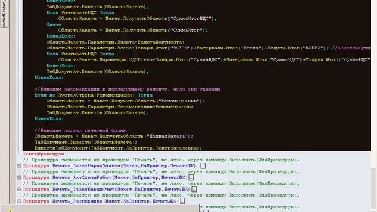This screenshot has height=212, width=377.
Task: Click the procedure name Печать_ЗаказНарядСчет
Action: (x=83, y=190)
